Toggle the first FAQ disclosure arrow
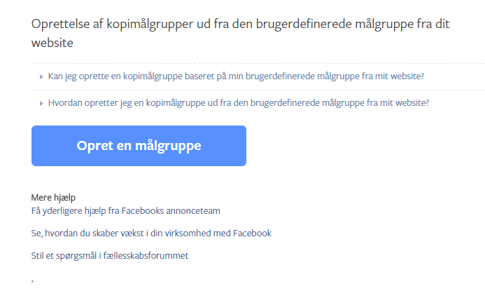Viewport: 485px width, 298px height. pos(41,77)
